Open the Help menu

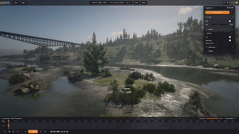[24, 3]
